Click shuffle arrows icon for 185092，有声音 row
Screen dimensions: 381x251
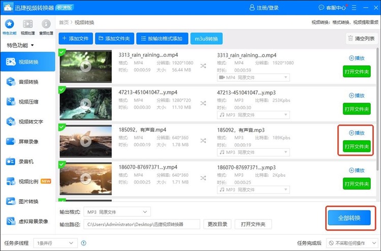[203, 141]
